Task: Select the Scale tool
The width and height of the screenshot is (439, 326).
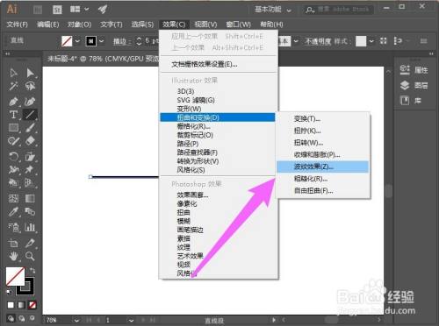Action: click(30, 157)
